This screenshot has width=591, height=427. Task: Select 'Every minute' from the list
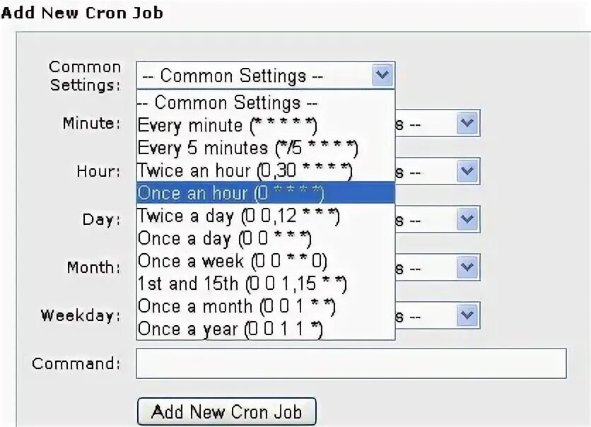[228, 126]
